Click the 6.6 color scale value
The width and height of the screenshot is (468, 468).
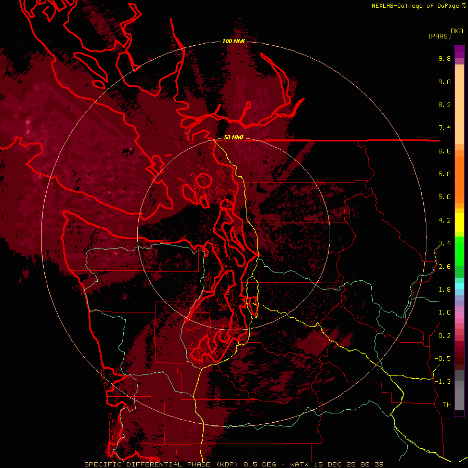(x=445, y=151)
